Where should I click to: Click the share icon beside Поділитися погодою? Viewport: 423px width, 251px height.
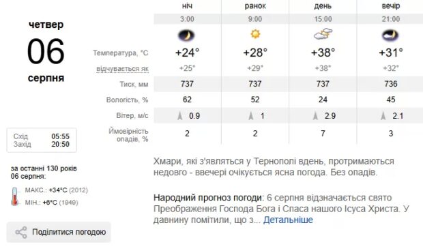coord(21,232)
